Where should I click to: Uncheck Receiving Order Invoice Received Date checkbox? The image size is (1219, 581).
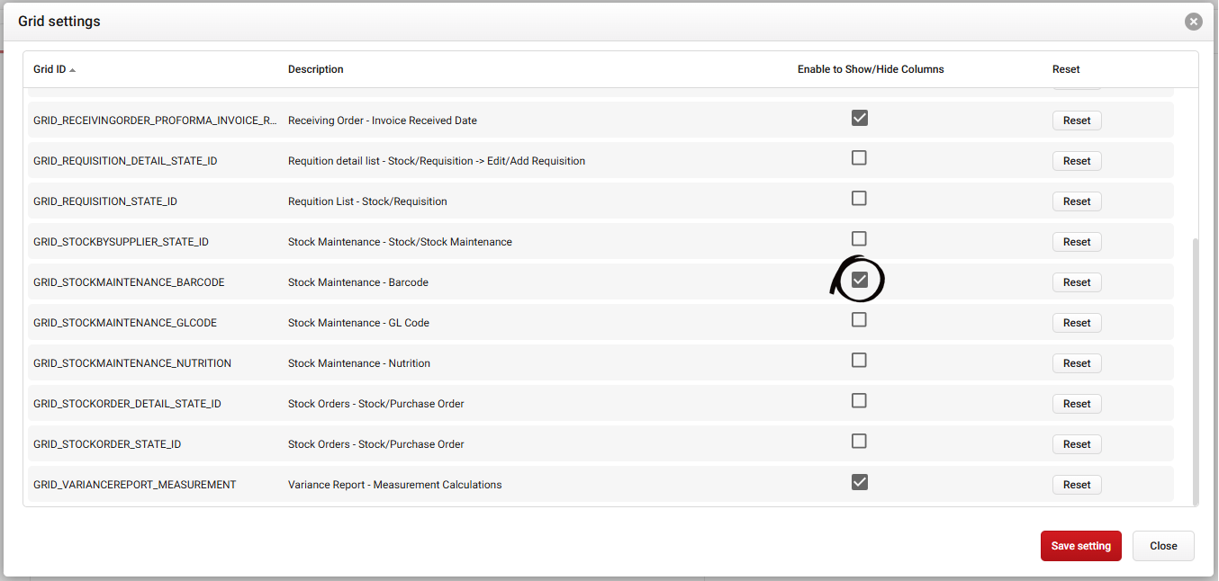[859, 118]
